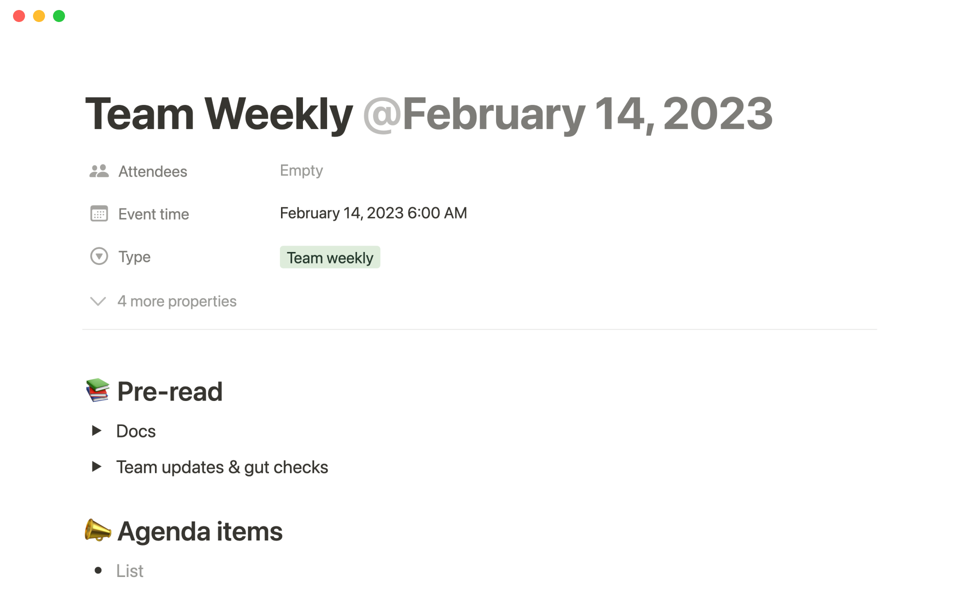Click the List placeholder bullet item
Viewport: 960px width, 600px height.
[x=130, y=570]
